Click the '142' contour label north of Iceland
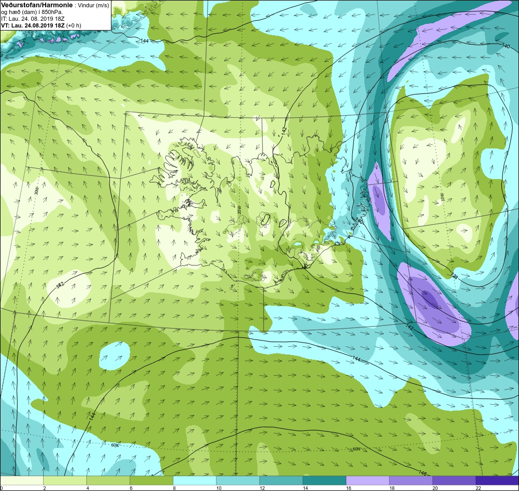 284,131
